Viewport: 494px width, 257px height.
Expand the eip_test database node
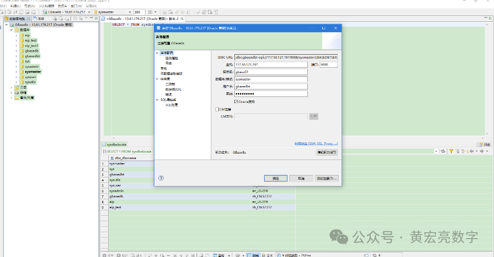[x=16, y=41]
